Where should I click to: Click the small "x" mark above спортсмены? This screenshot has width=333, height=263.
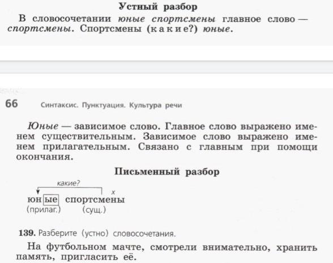pos(113,192)
